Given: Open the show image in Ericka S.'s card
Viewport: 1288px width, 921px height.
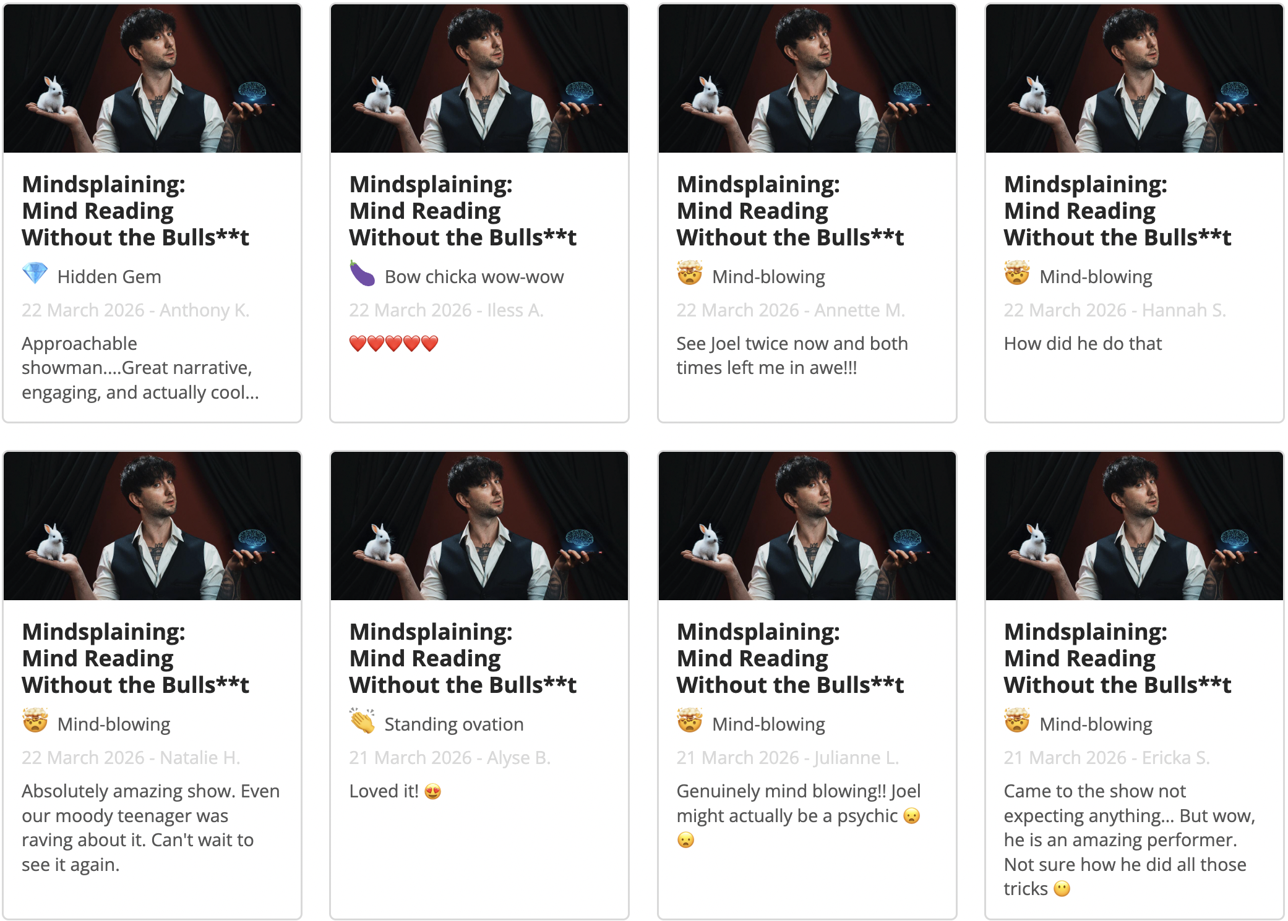Looking at the screenshot, I should coord(1135,526).
